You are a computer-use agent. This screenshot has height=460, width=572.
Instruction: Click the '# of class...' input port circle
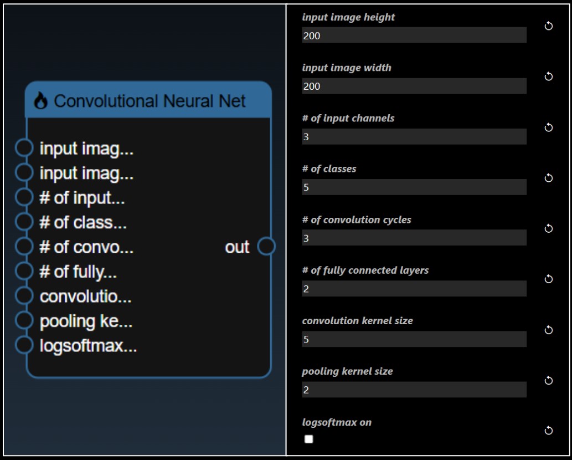click(x=24, y=222)
